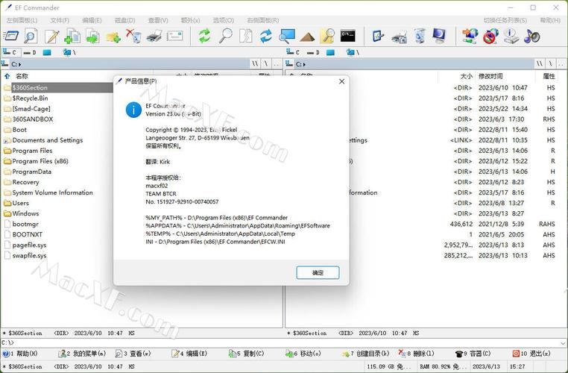Click the envelope mail toolbar icon

174,37
